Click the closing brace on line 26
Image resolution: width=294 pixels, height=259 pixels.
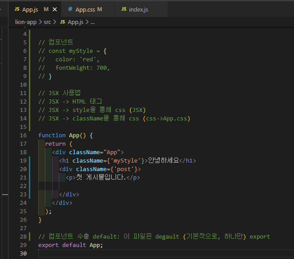pos(40,220)
